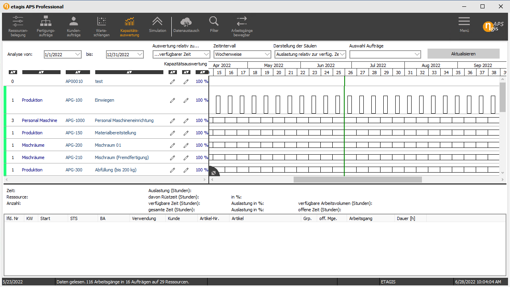
Task: Click the Aktualisieren button
Action: point(463,54)
